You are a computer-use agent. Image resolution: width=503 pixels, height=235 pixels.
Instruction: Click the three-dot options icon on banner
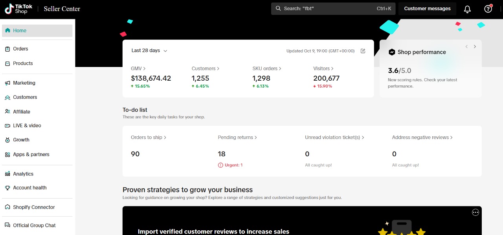(475, 212)
